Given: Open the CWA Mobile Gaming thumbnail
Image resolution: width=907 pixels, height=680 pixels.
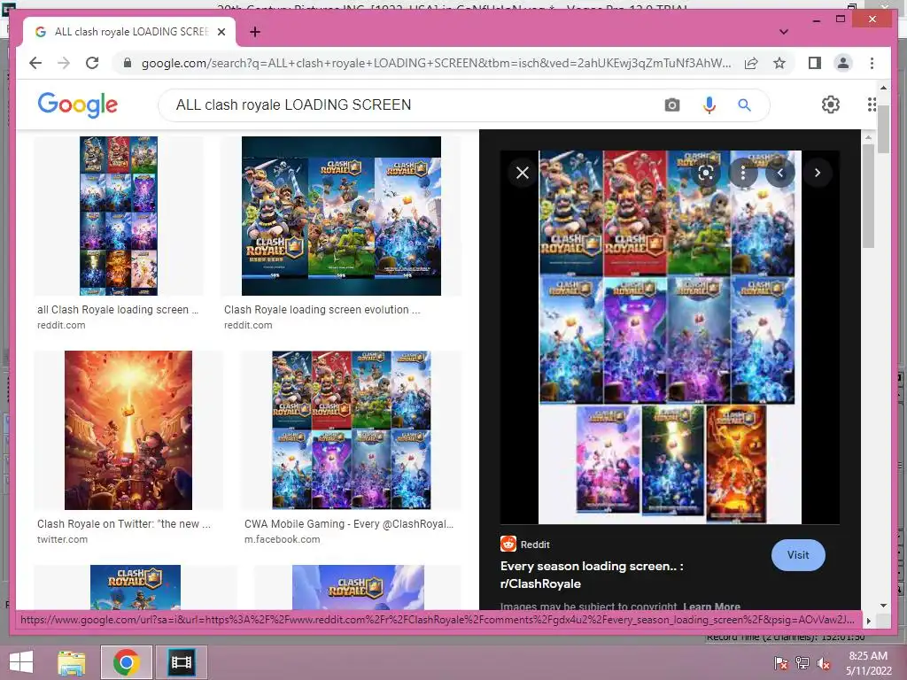Looking at the screenshot, I should tap(352, 430).
